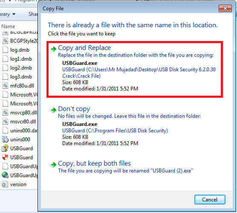
Task: Select mfc80u.dll file name
Action: click(22, 86)
